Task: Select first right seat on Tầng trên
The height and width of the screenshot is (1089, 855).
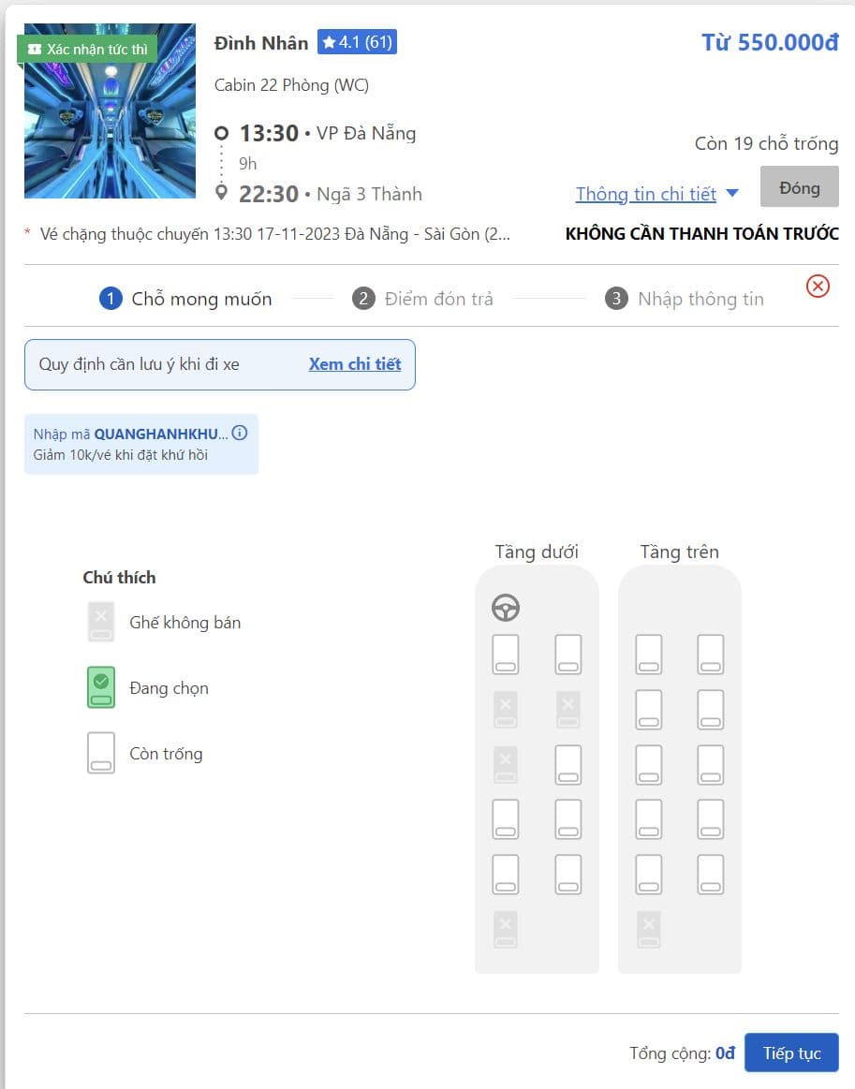Action: tap(711, 655)
